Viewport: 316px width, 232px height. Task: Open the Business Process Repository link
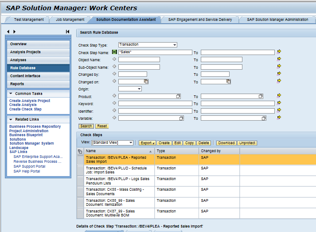[35, 126]
